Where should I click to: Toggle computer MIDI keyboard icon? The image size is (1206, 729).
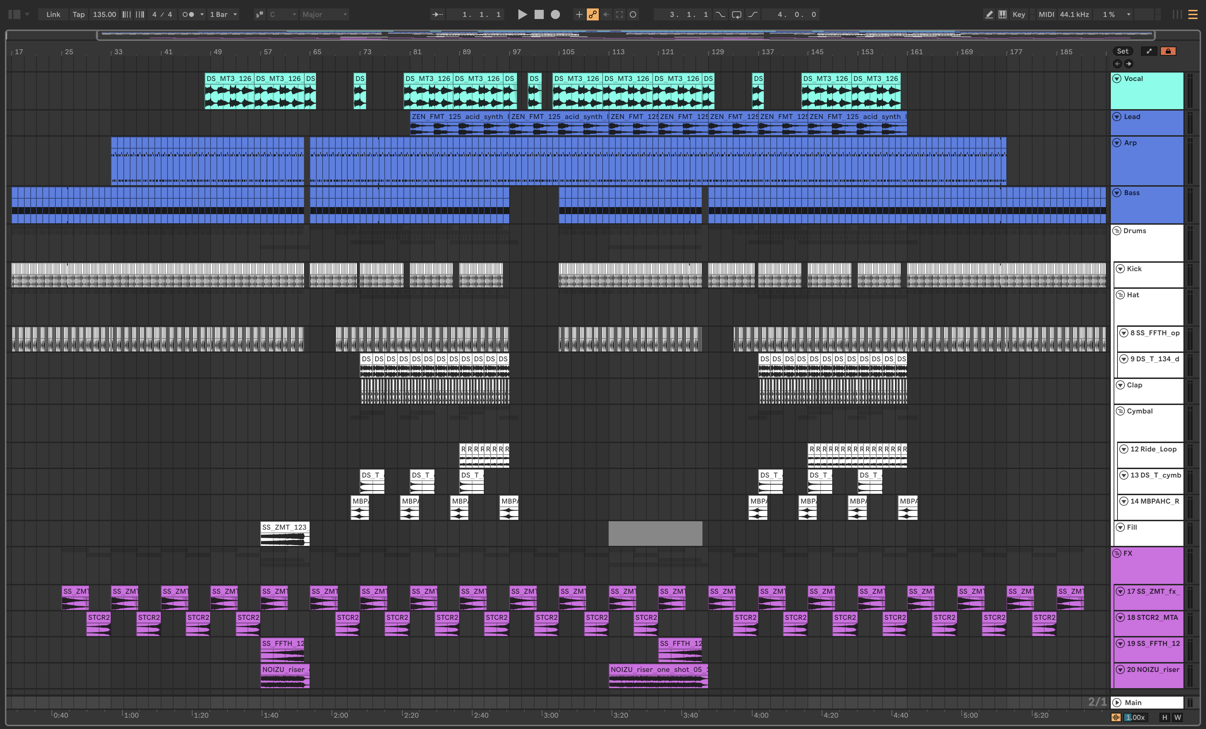pos(1003,15)
